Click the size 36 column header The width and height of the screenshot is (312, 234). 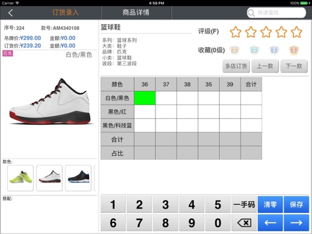click(145, 84)
